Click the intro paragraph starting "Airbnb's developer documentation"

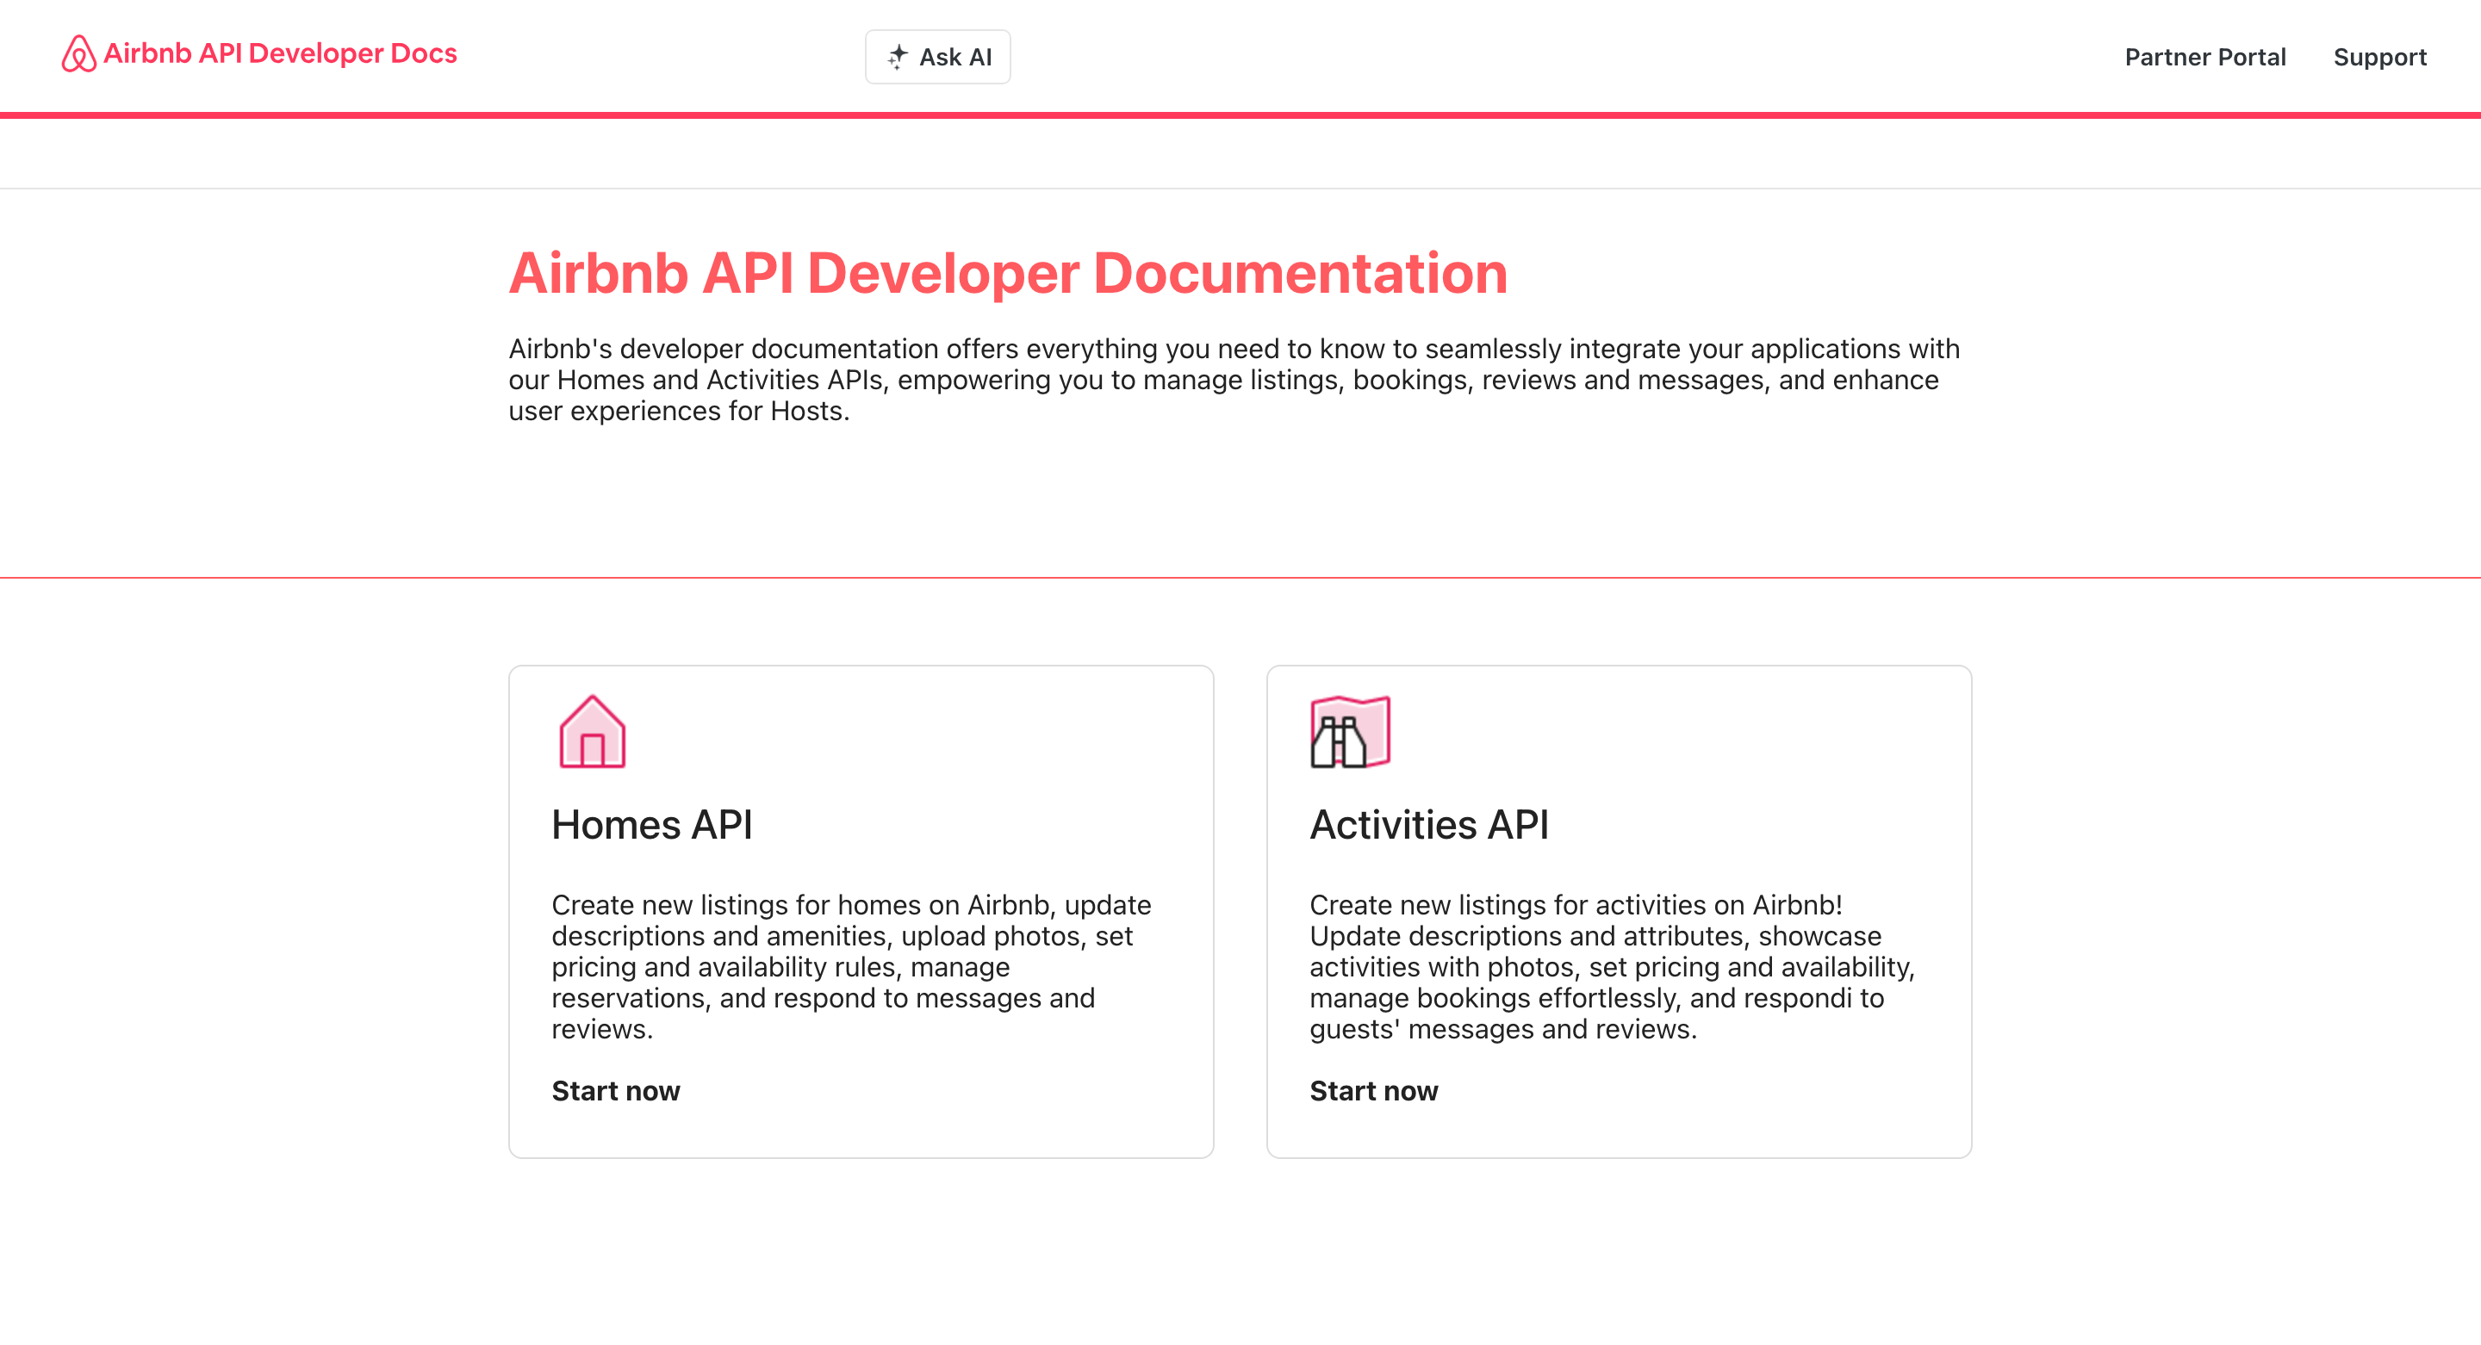tap(1234, 380)
